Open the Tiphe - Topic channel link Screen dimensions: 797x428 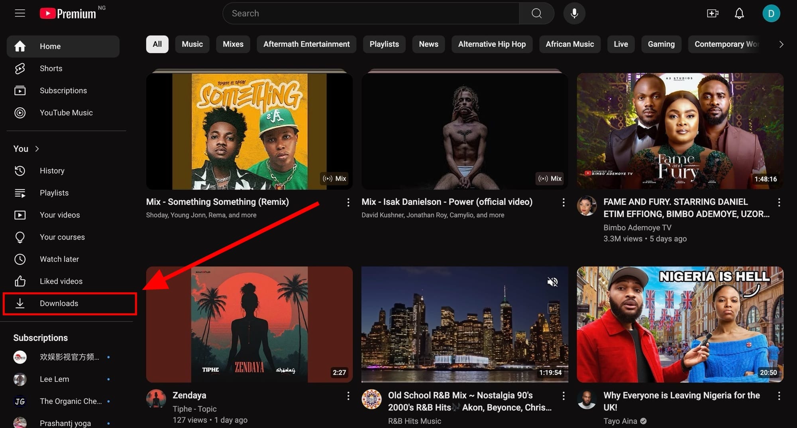point(194,409)
